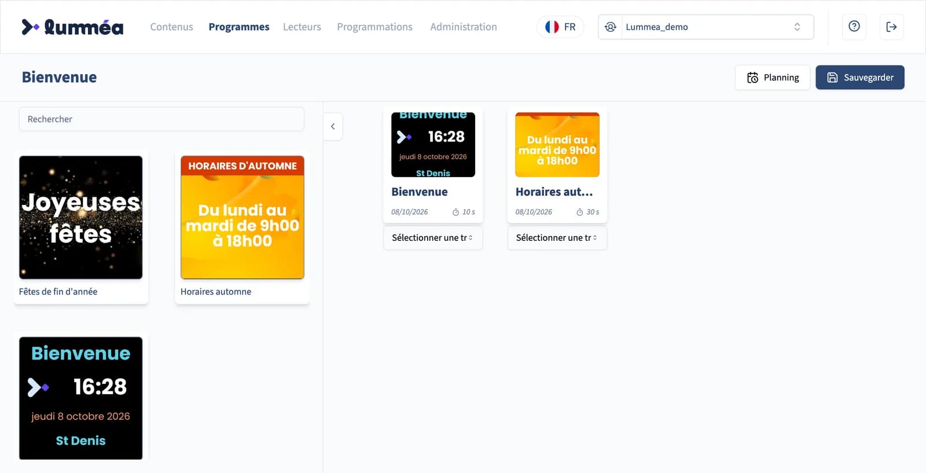This screenshot has height=473, width=926.
Task: Click the French flag icon
Action: [x=552, y=27]
